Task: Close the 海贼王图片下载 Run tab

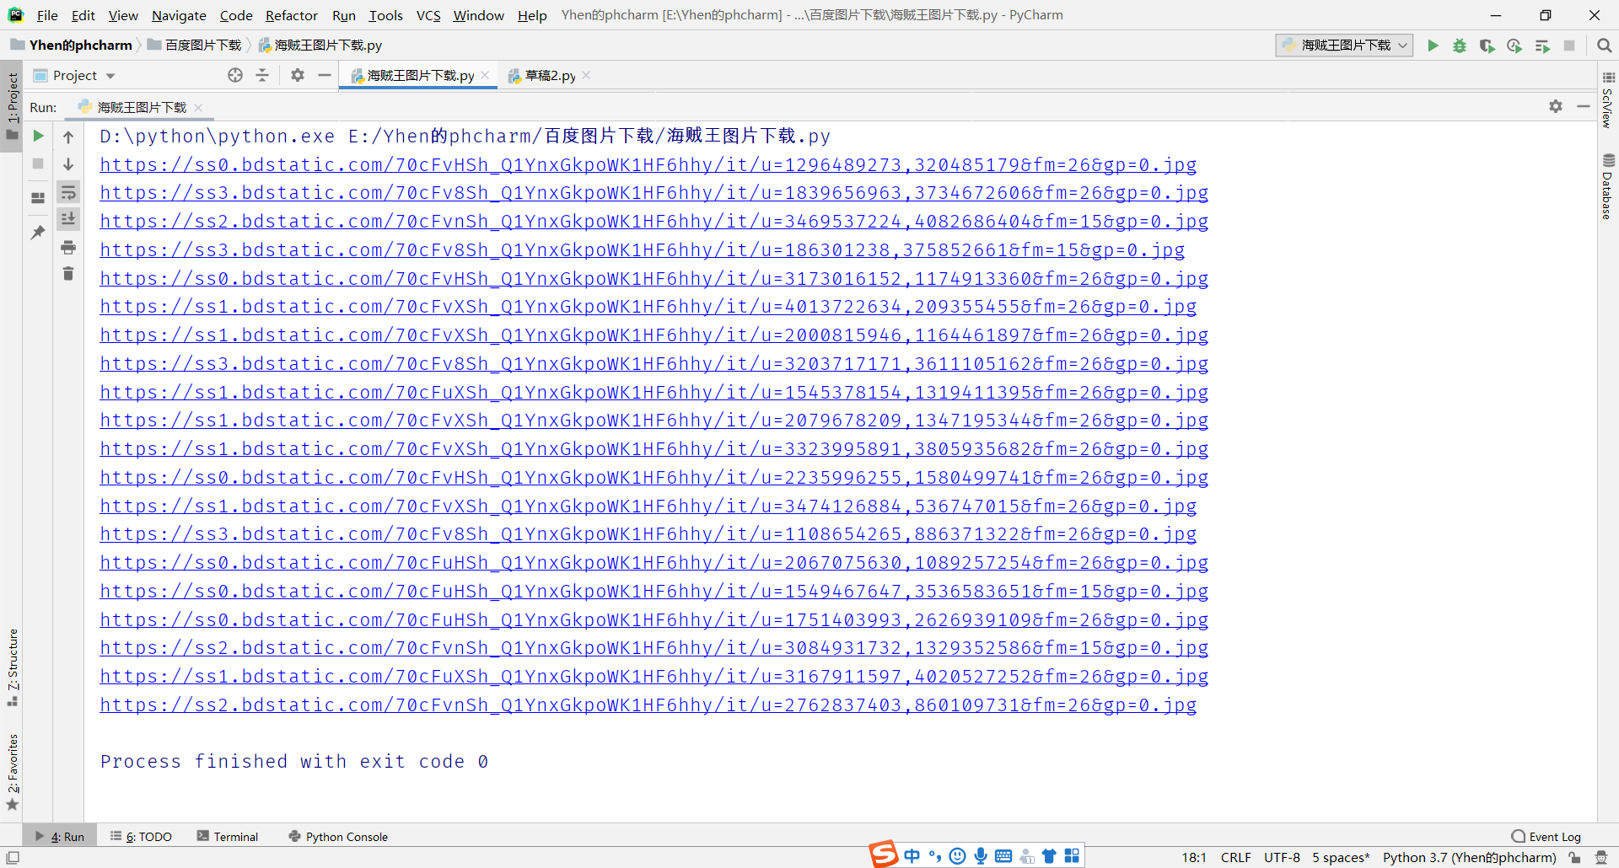Action: point(198,107)
